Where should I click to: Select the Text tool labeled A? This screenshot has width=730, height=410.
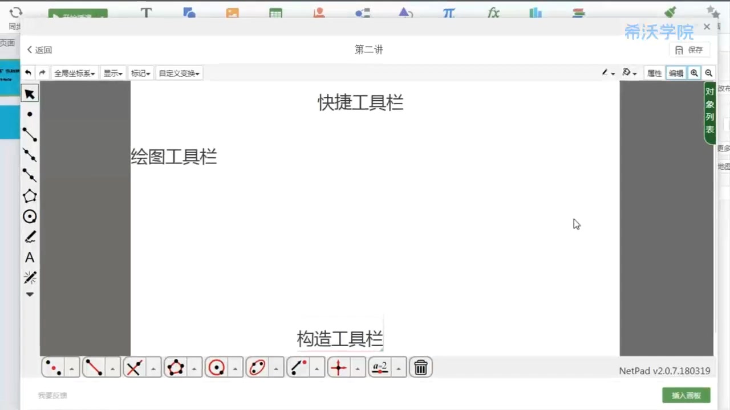(30, 257)
